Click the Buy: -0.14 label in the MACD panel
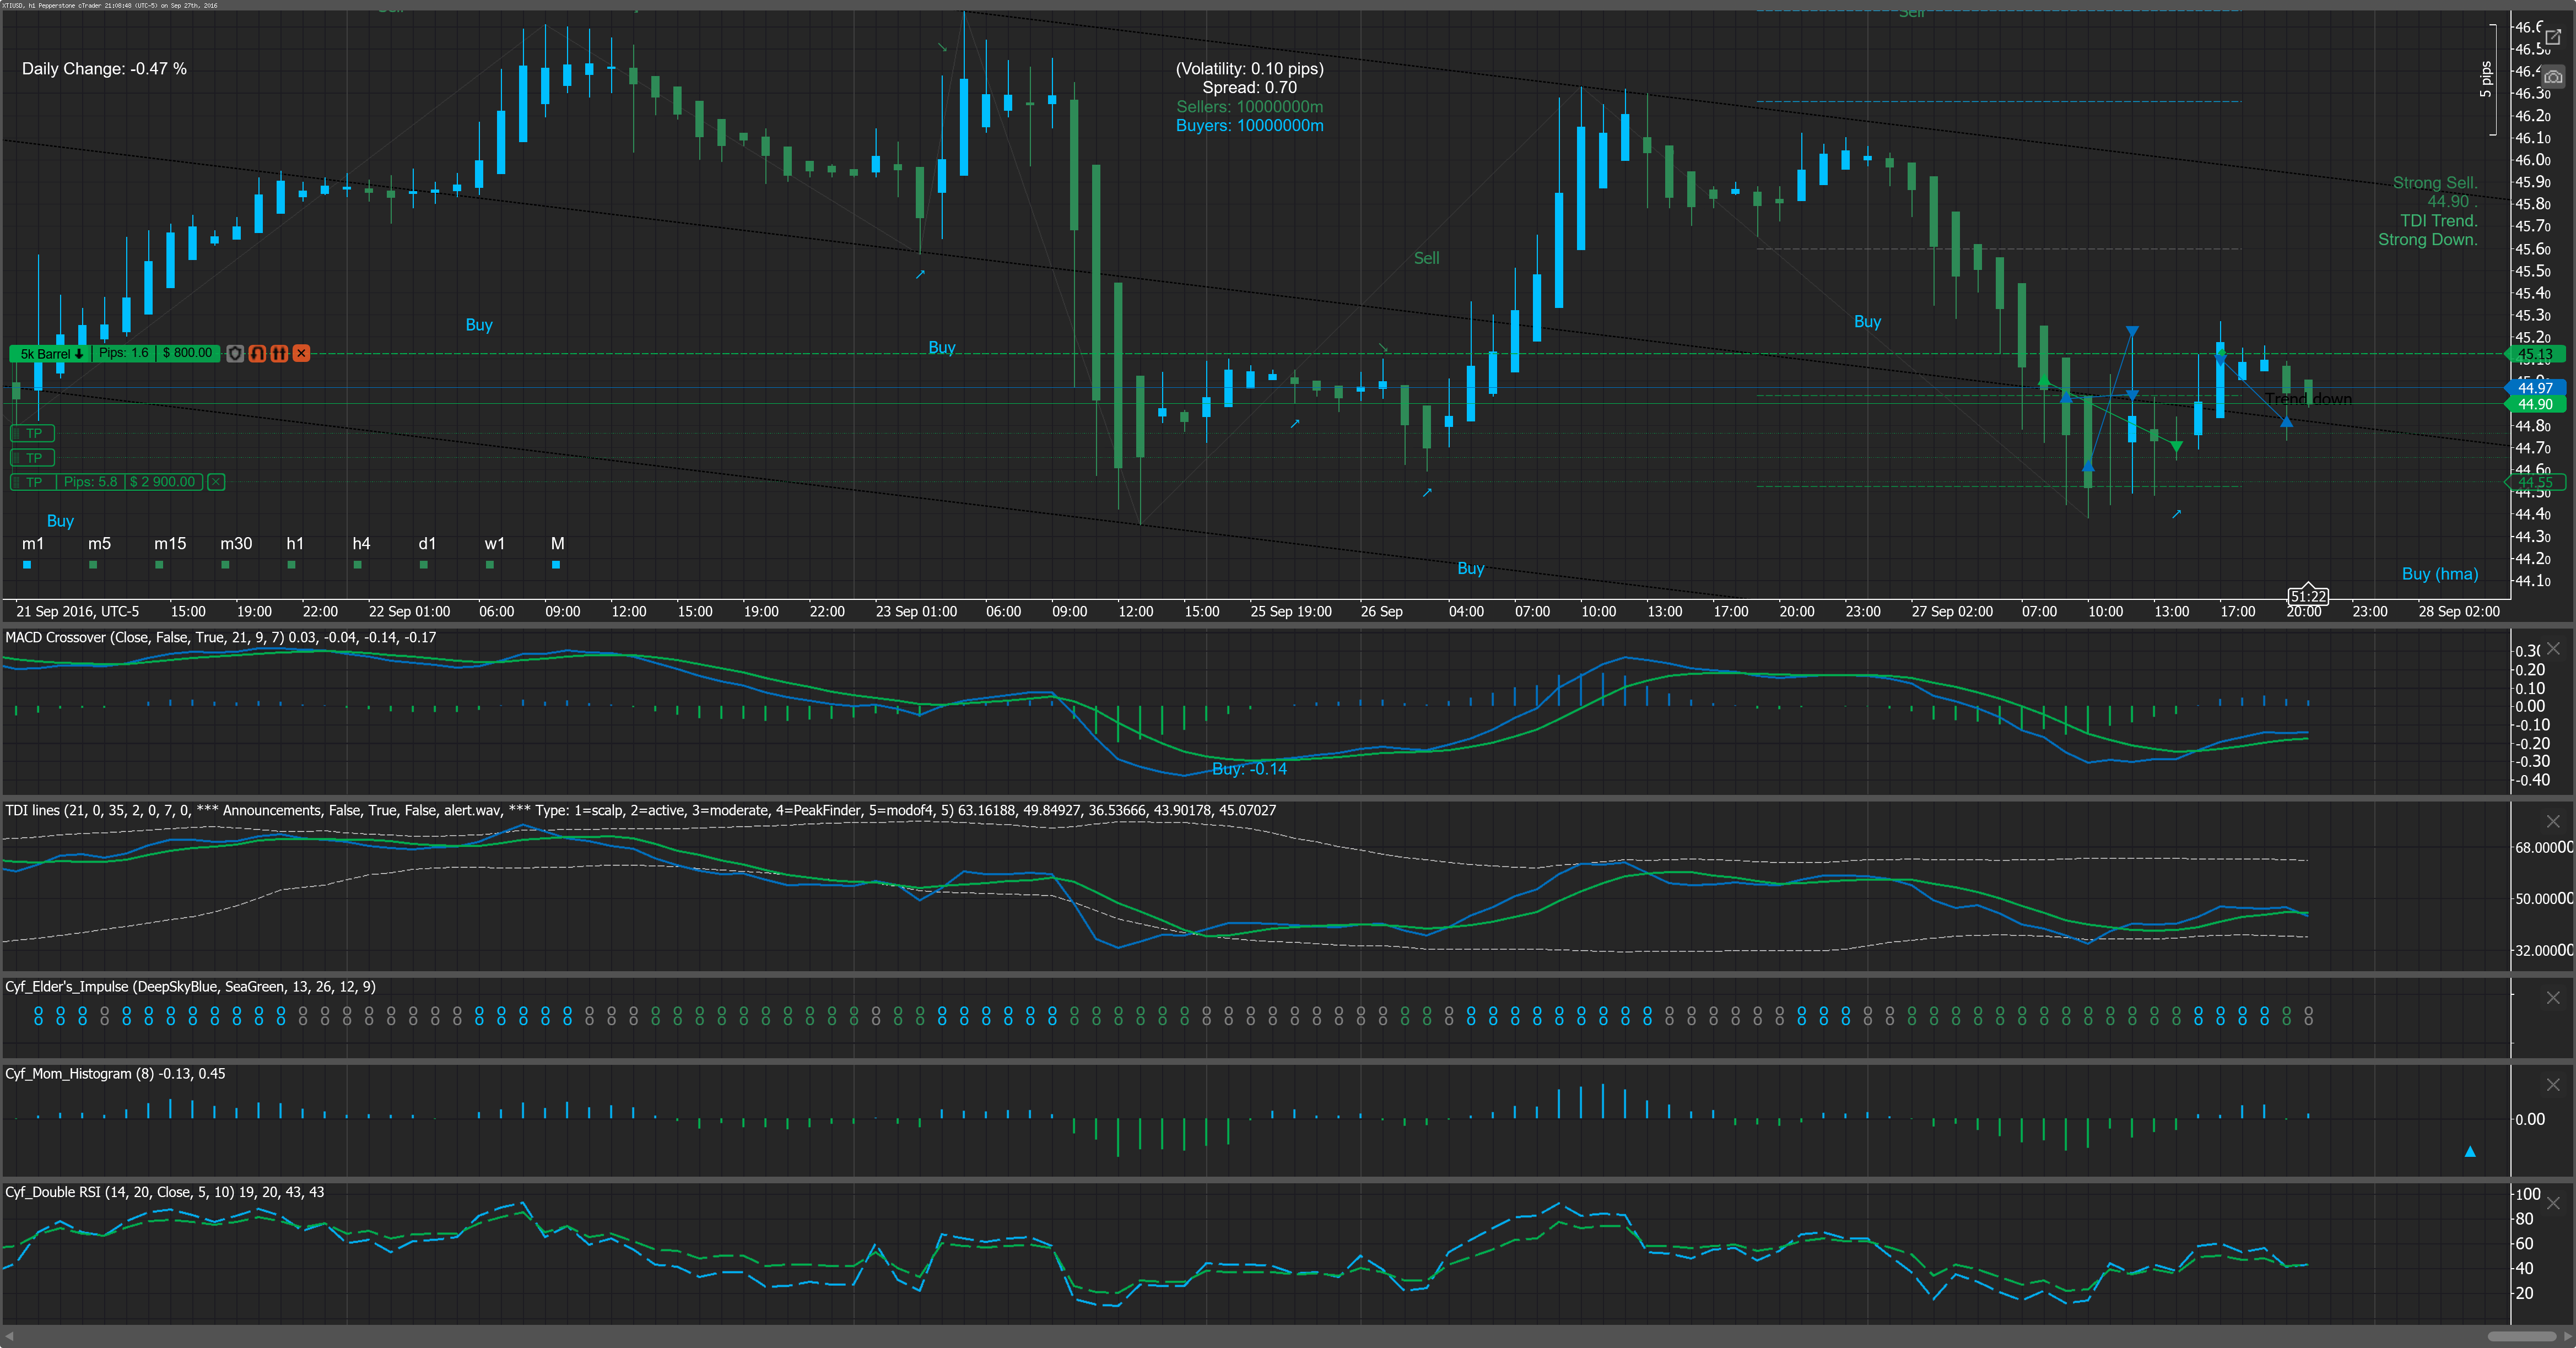This screenshot has width=2576, height=1348. pyautogui.click(x=1249, y=769)
